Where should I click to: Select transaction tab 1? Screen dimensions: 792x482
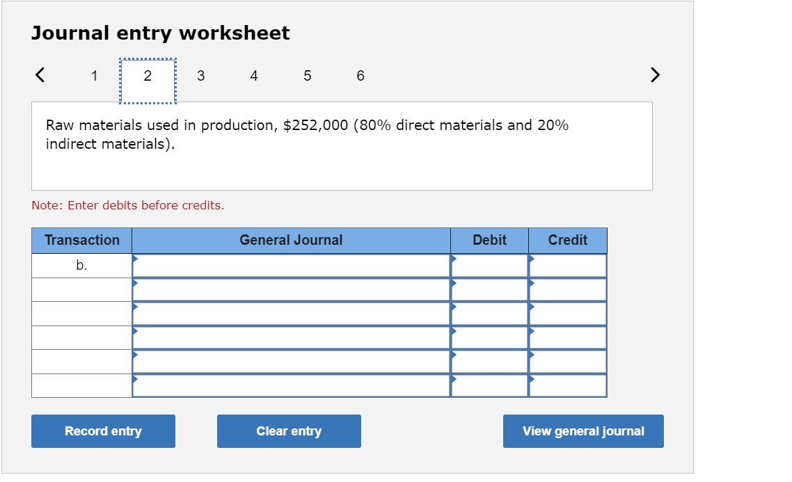click(94, 76)
